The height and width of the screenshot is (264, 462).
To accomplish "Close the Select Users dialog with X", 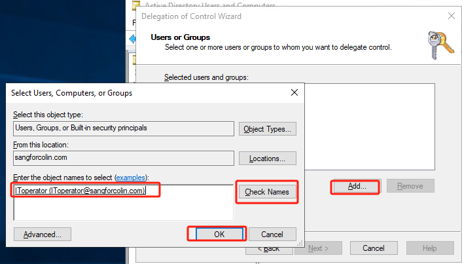I will pyautogui.click(x=294, y=92).
